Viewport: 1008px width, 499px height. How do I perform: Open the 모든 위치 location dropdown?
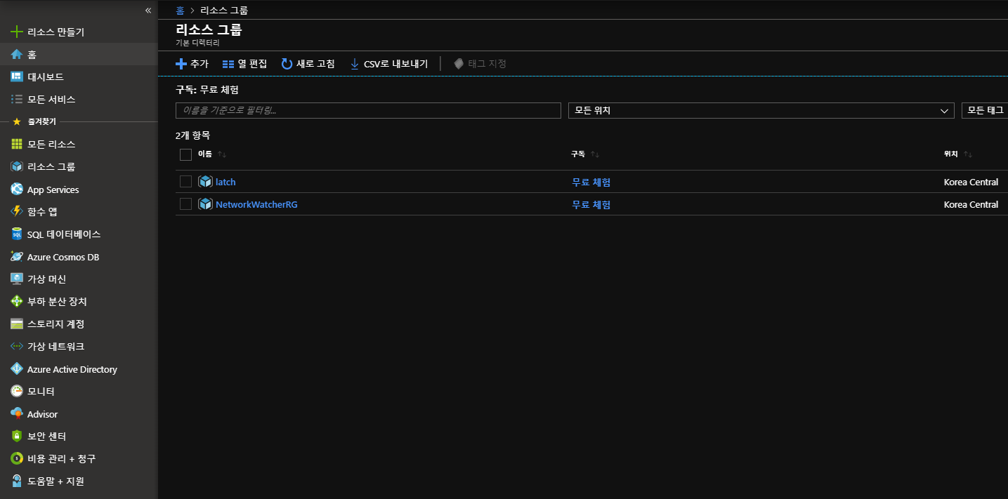pos(761,110)
